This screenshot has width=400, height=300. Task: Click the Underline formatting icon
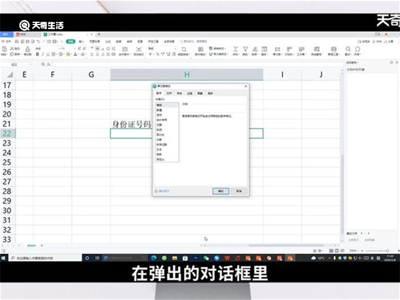[47, 54]
